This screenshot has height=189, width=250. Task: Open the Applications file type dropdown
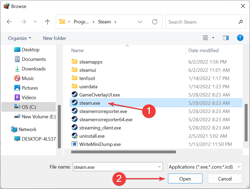[205, 167]
